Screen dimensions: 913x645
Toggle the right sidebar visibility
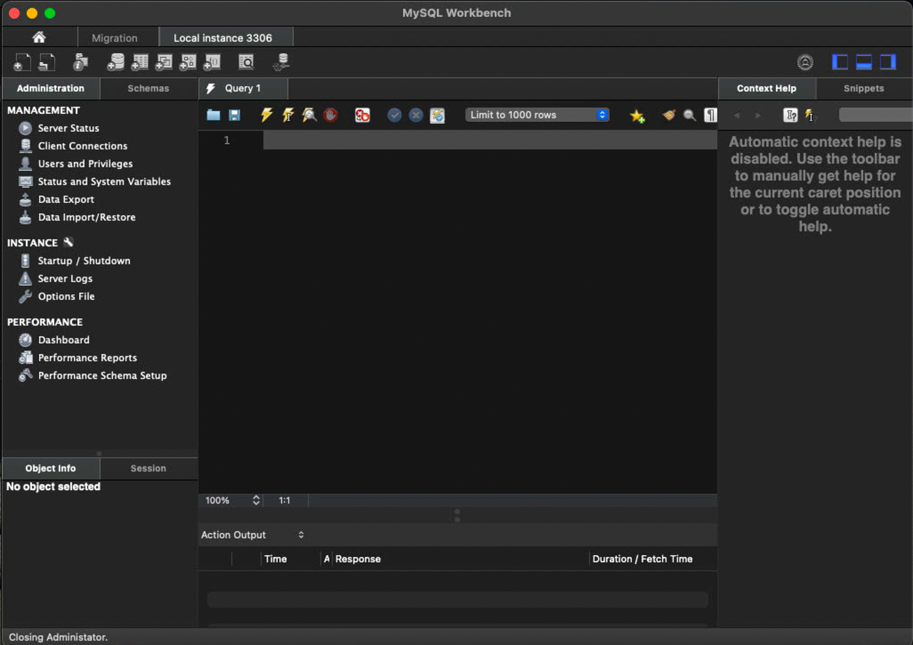(888, 63)
